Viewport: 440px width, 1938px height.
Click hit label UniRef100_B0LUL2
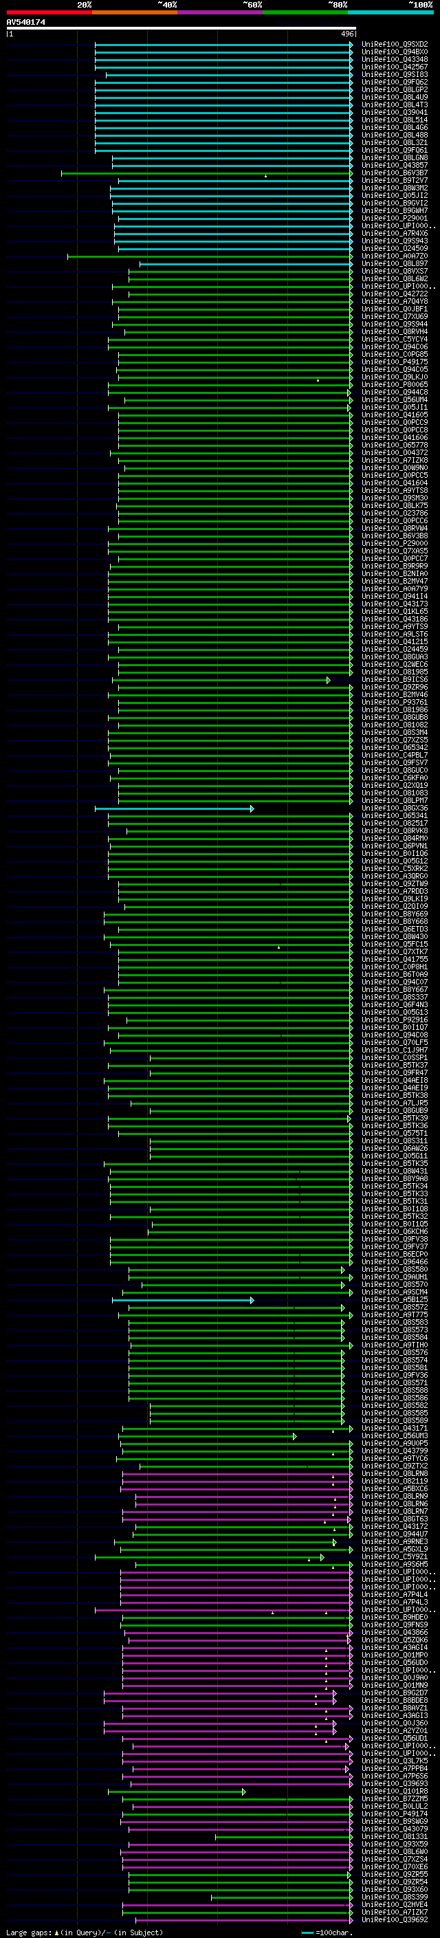pos(395,1805)
